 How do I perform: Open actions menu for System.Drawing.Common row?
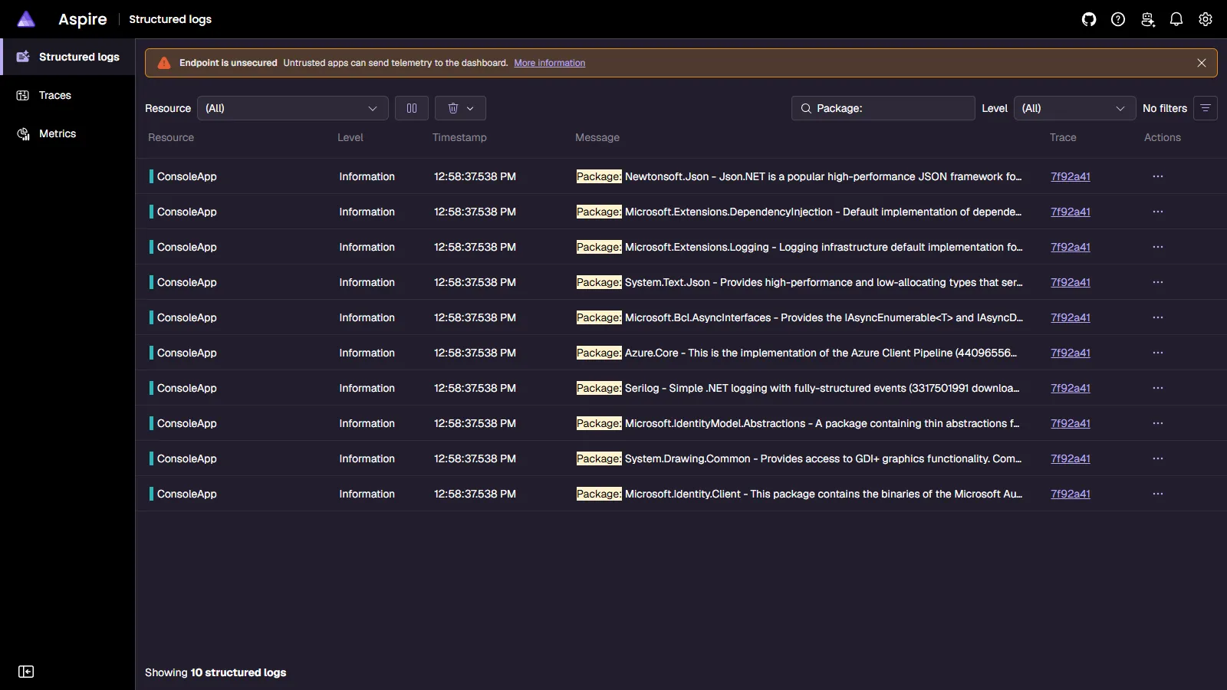(1158, 458)
